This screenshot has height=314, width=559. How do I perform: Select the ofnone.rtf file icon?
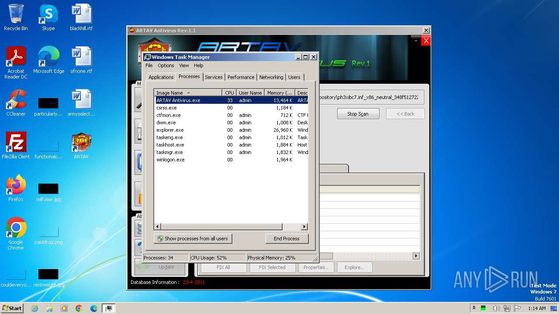click(x=81, y=60)
